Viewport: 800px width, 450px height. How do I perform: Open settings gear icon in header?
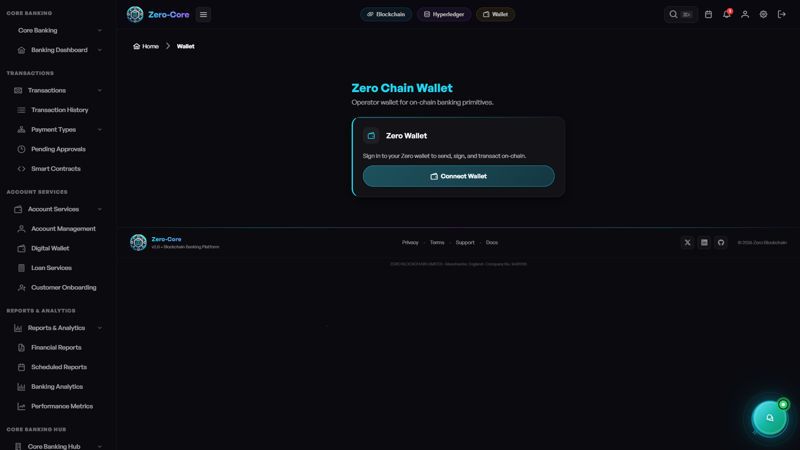coord(763,14)
